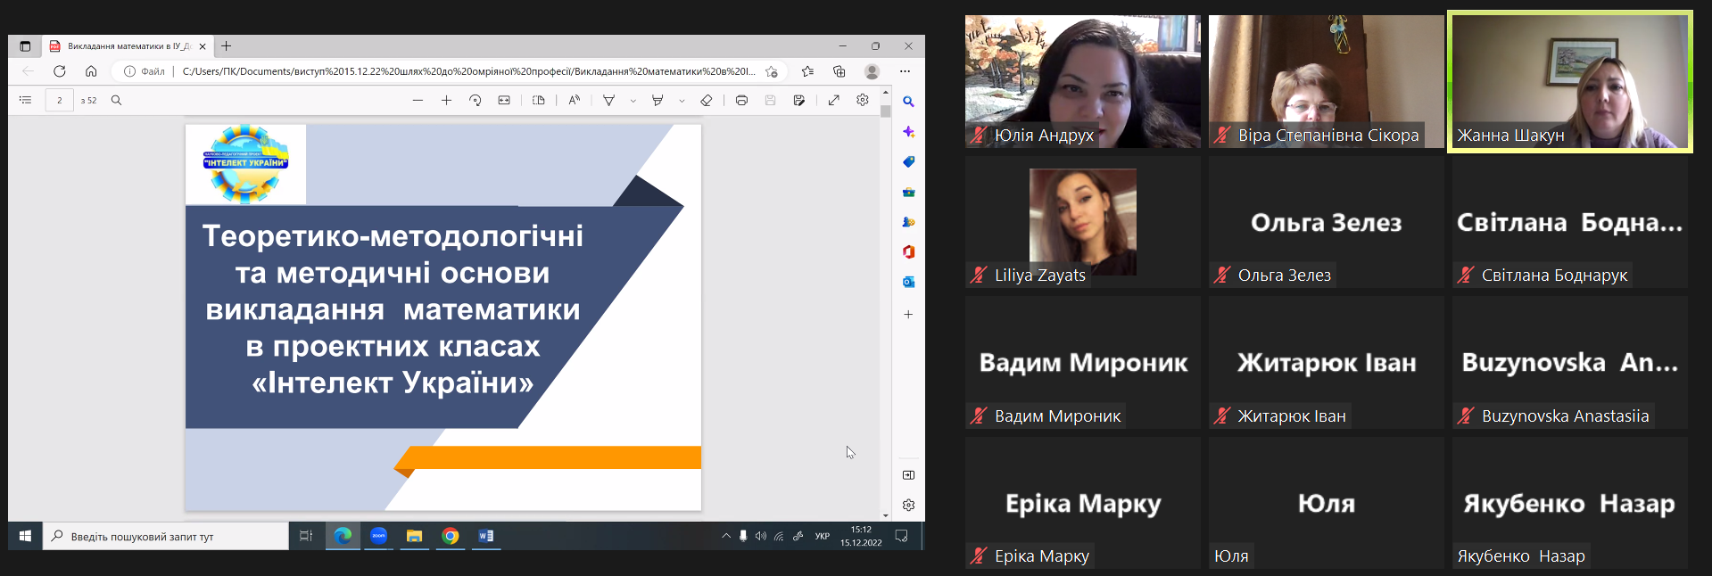Screen dimensions: 1712x576
Task: Expand the Draw tool options arrow
Action: point(633,101)
